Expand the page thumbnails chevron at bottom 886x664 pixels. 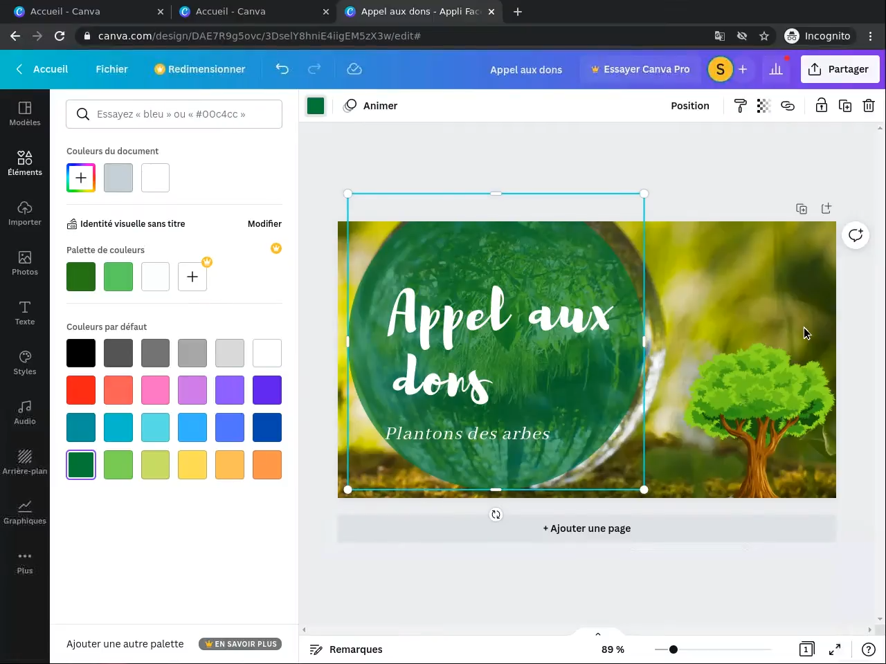coord(598,634)
